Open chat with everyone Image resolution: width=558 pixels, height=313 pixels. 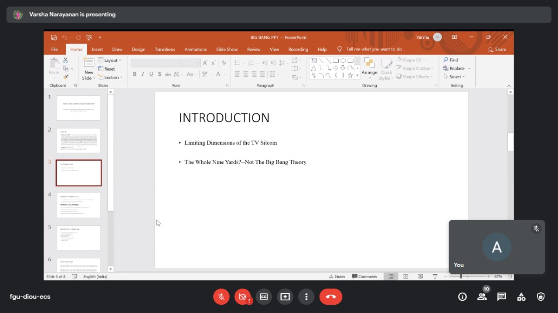(x=502, y=297)
